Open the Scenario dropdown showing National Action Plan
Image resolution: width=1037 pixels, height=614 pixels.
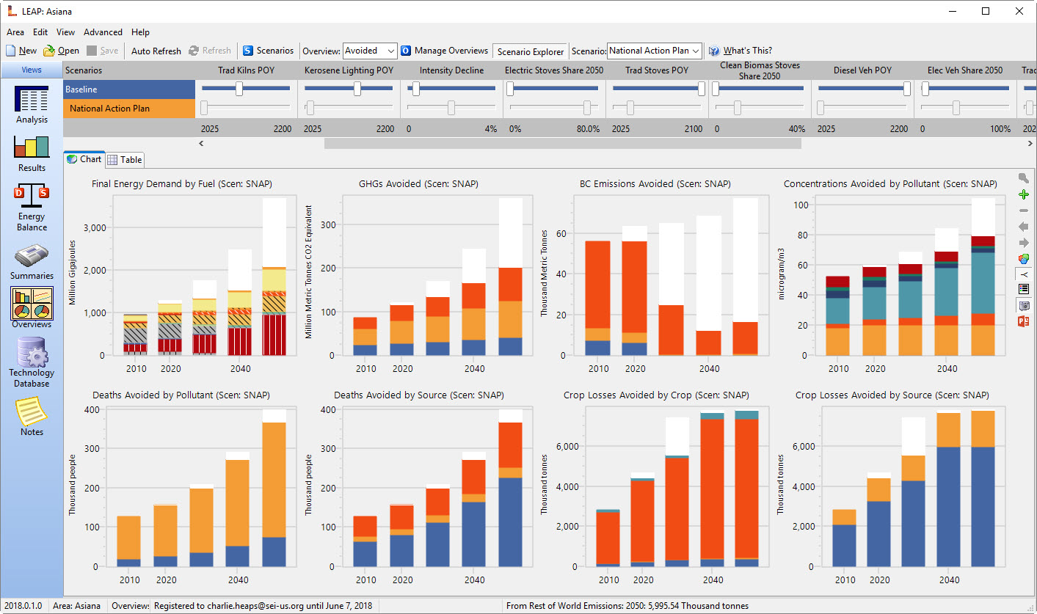pyautogui.click(x=655, y=51)
